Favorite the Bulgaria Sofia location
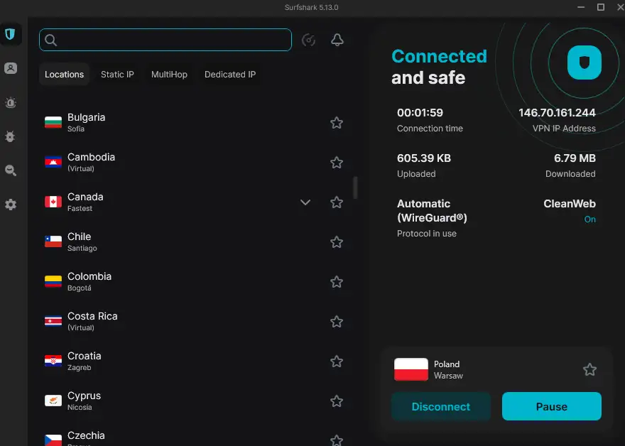Image resolution: width=625 pixels, height=446 pixels. tap(336, 122)
